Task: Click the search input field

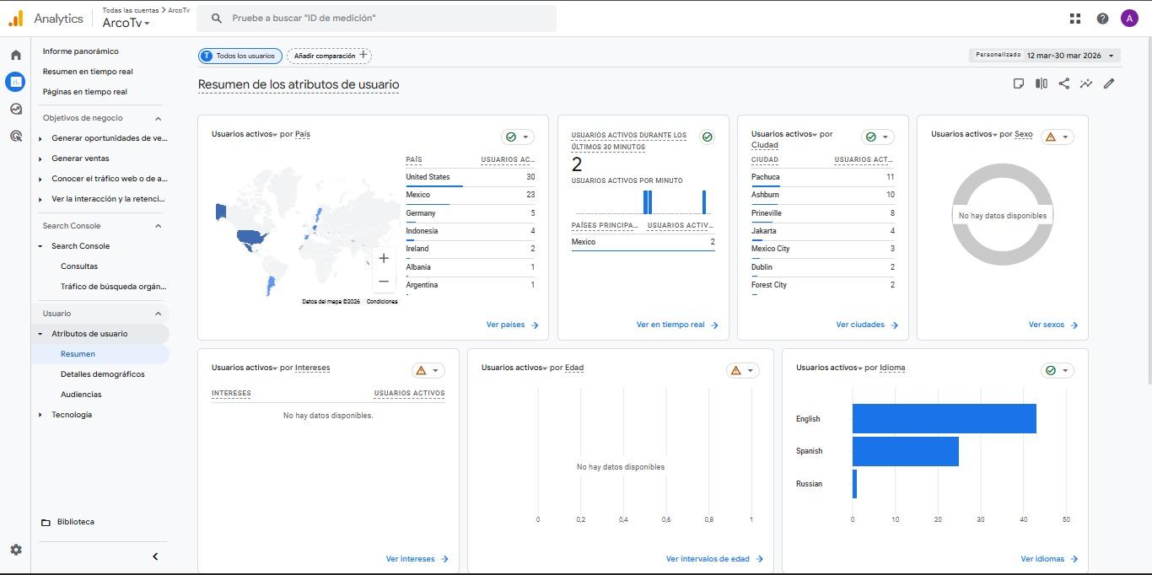Action: pos(376,18)
